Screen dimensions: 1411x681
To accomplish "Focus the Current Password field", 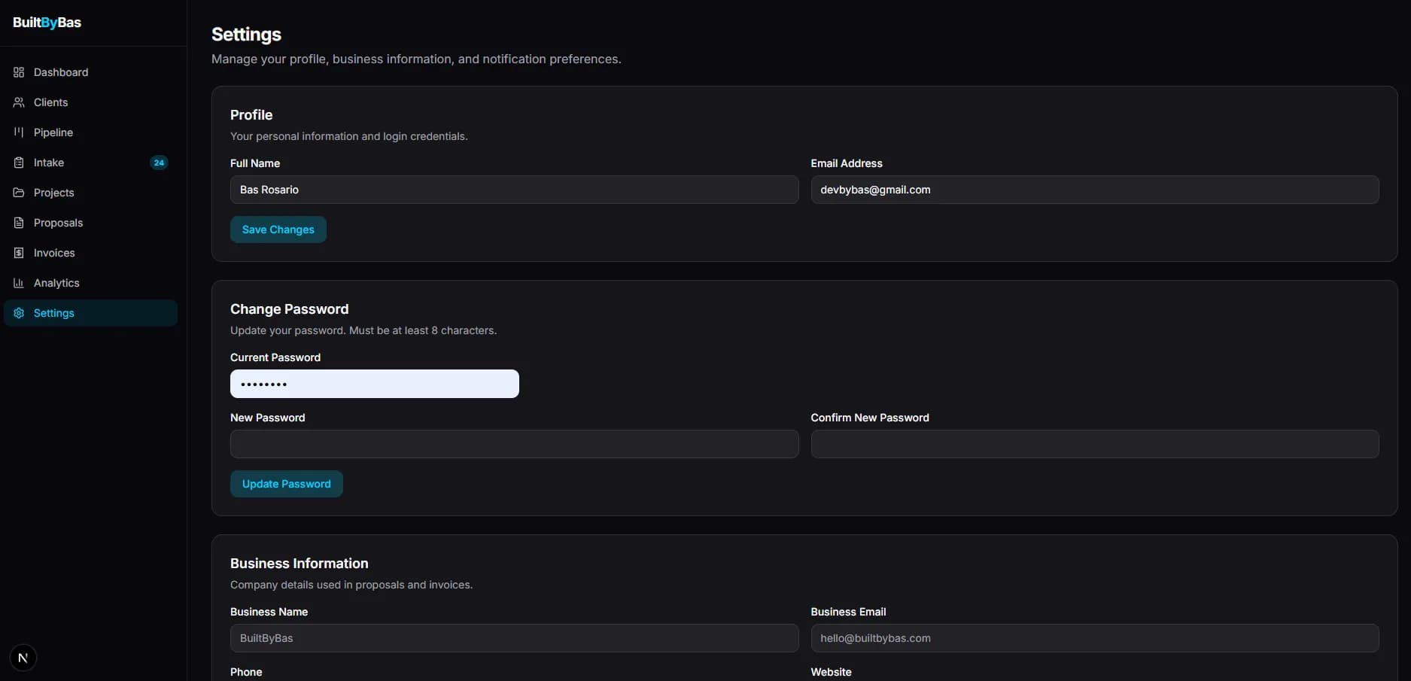I will (x=374, y=384).
